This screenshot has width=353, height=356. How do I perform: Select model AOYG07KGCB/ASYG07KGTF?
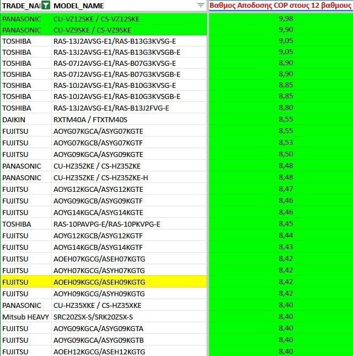[98, 143]
